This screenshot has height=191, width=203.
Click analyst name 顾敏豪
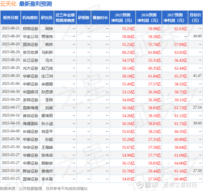[x=47, y=163]
